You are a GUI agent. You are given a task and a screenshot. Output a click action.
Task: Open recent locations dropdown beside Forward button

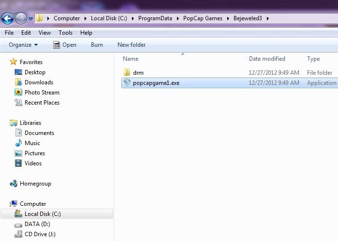click(x=30, y=19)
